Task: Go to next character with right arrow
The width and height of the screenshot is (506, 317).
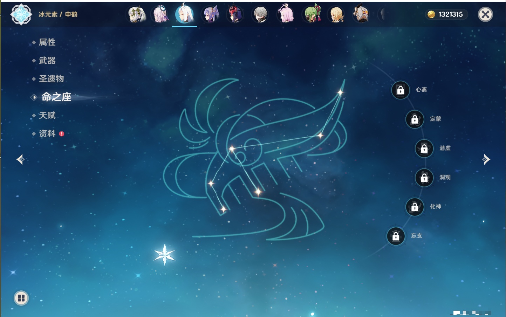Action: point(486,159)
